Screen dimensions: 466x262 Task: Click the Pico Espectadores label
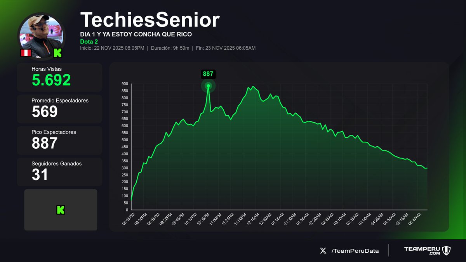54,132
